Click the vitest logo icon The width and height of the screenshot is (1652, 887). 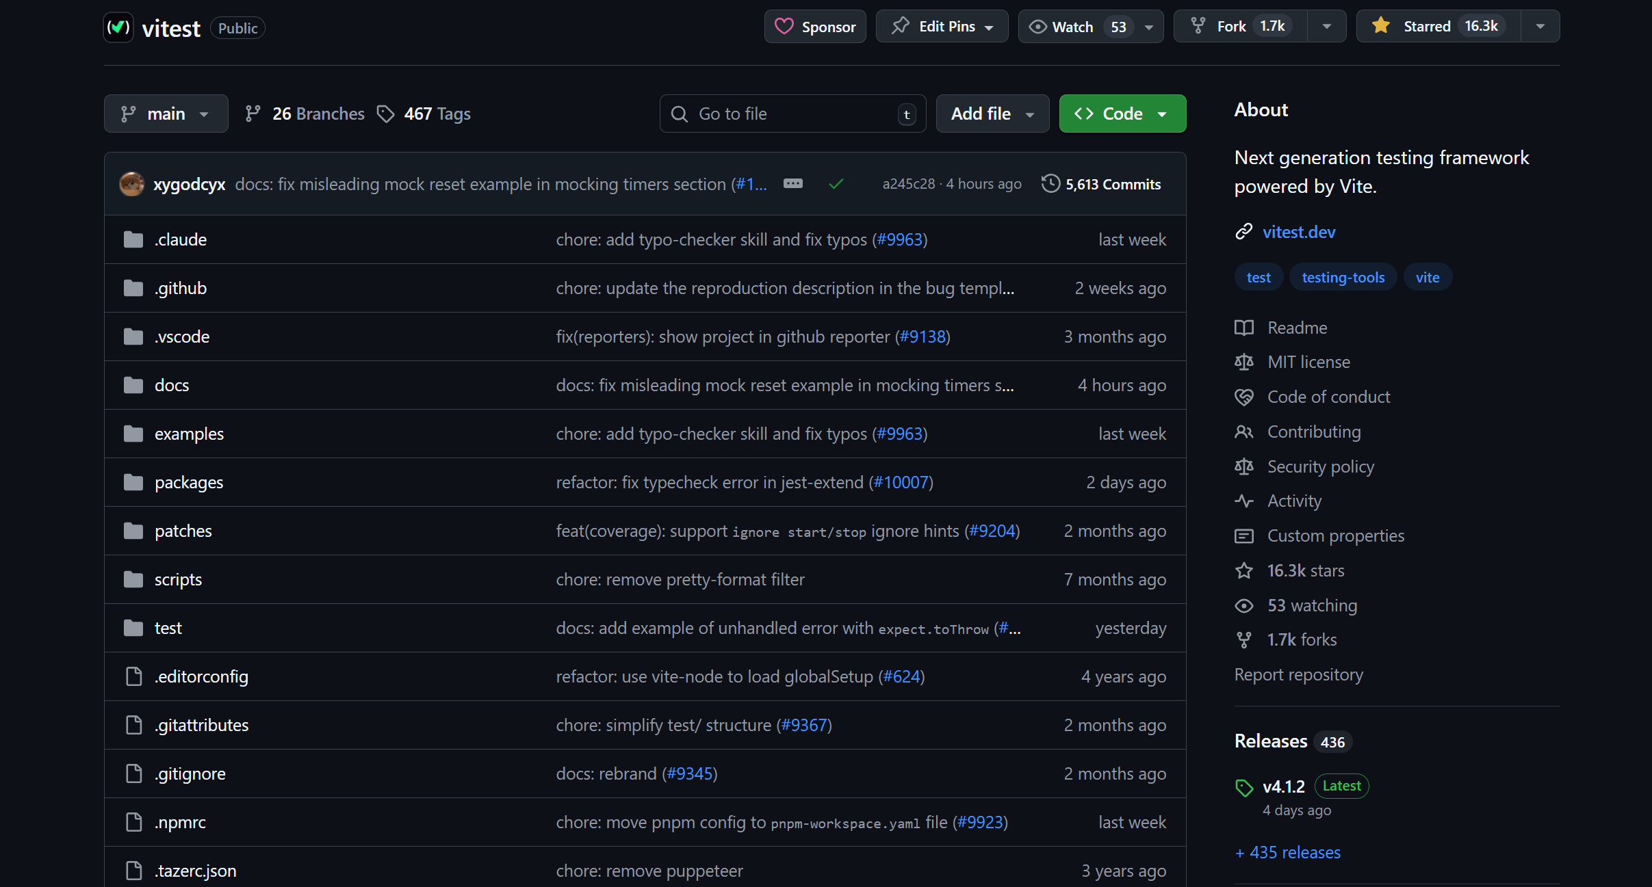click(x=118, y=27)
